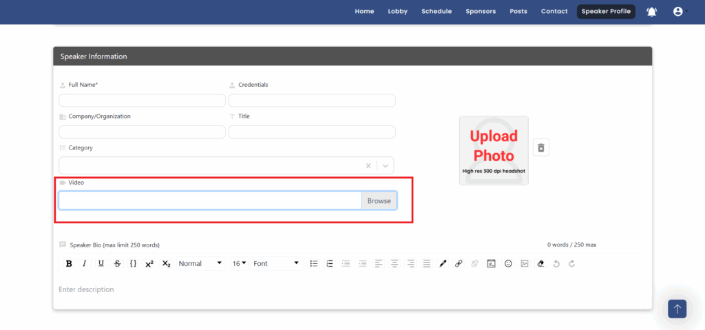
Task: Click the superscript icon
Action: (x=149, y=264)
